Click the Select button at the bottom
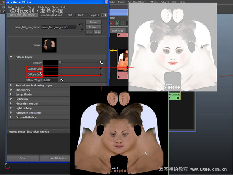Image resolution: width=233 pixels, height=175 pixels. coord(23,158)
